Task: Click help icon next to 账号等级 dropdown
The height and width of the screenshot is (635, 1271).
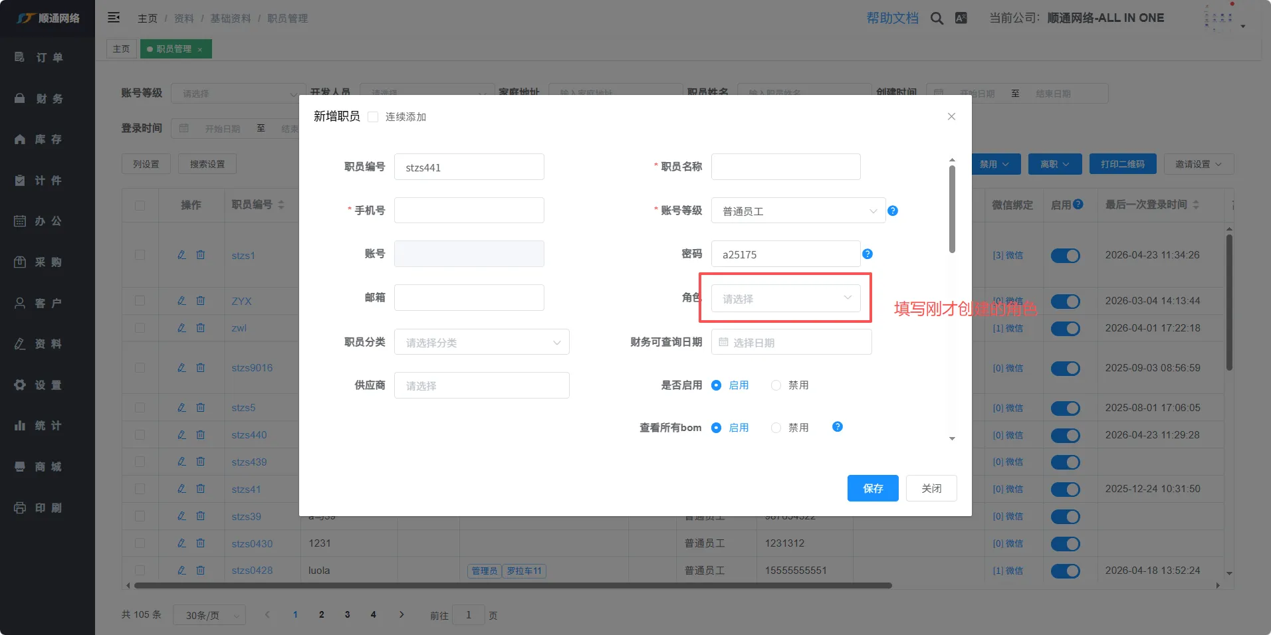Action: click(893, 211)
